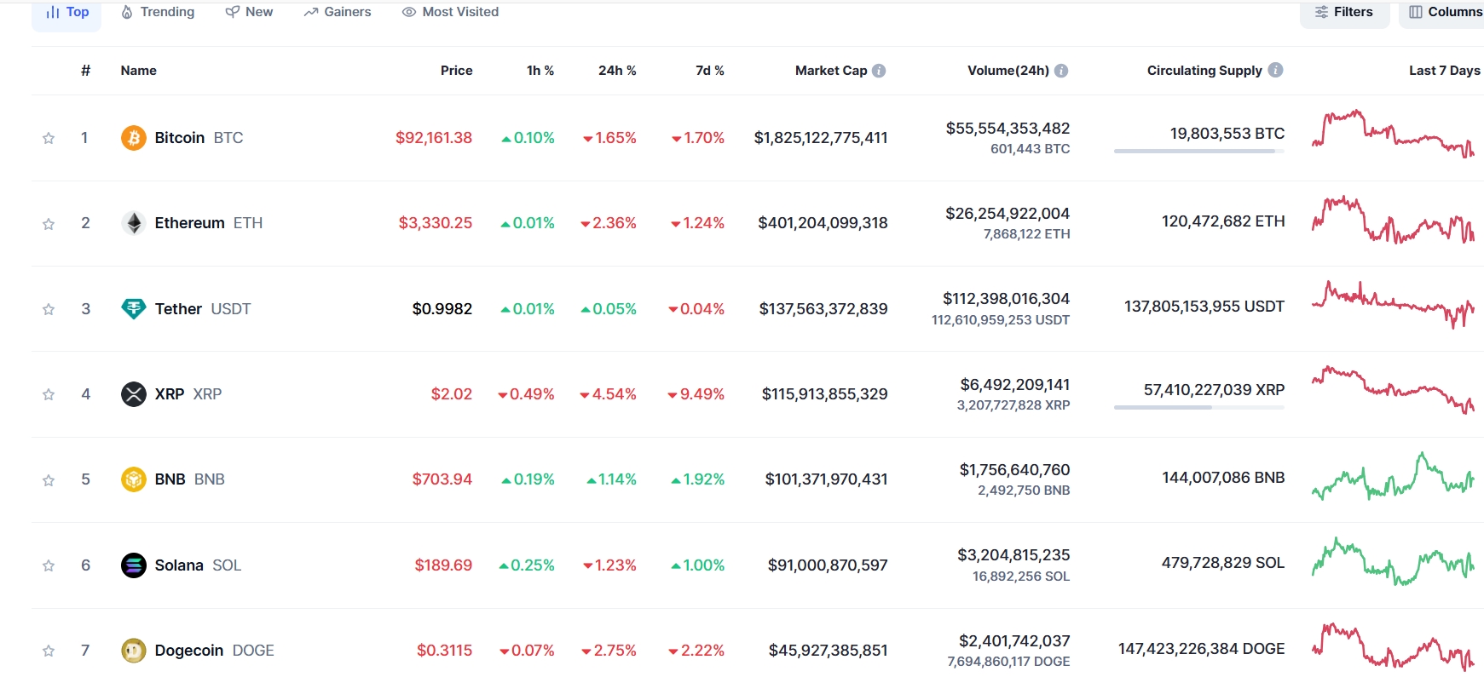This screenshot has height=677, width=1484.
Task: Open BNB's green 7-day sparkline chart
Action: click(x=1393, y=476)
